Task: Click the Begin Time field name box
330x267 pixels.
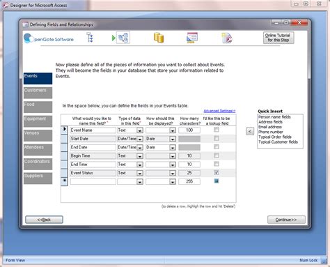Action: coord(93,155)
